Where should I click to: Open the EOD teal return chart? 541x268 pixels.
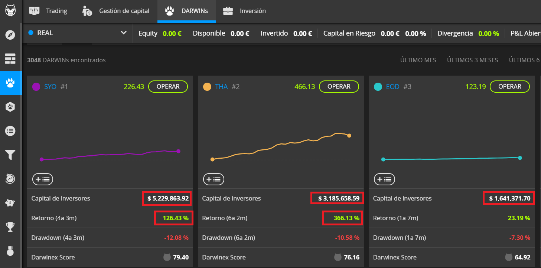(452, 159)
